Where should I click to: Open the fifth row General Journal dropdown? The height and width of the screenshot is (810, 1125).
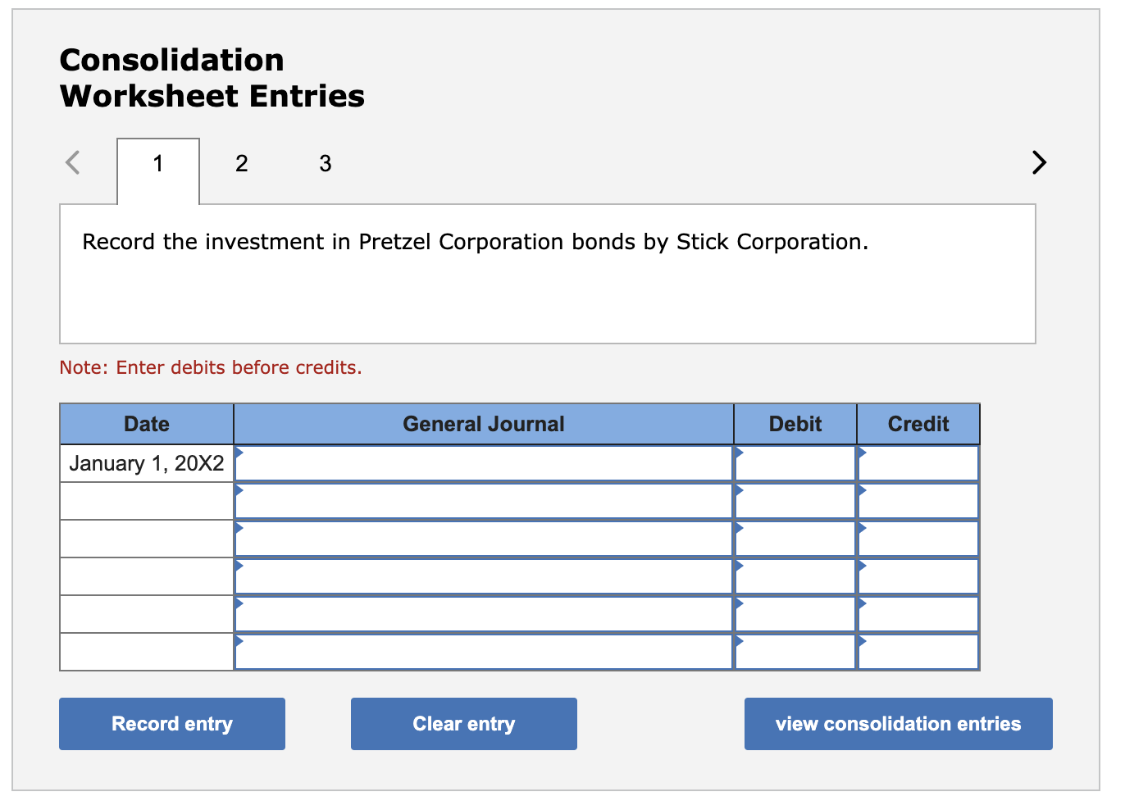[484, 613]
